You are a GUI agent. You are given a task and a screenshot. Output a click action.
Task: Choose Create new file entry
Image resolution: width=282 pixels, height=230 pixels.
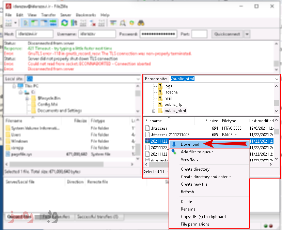[209, 184]
